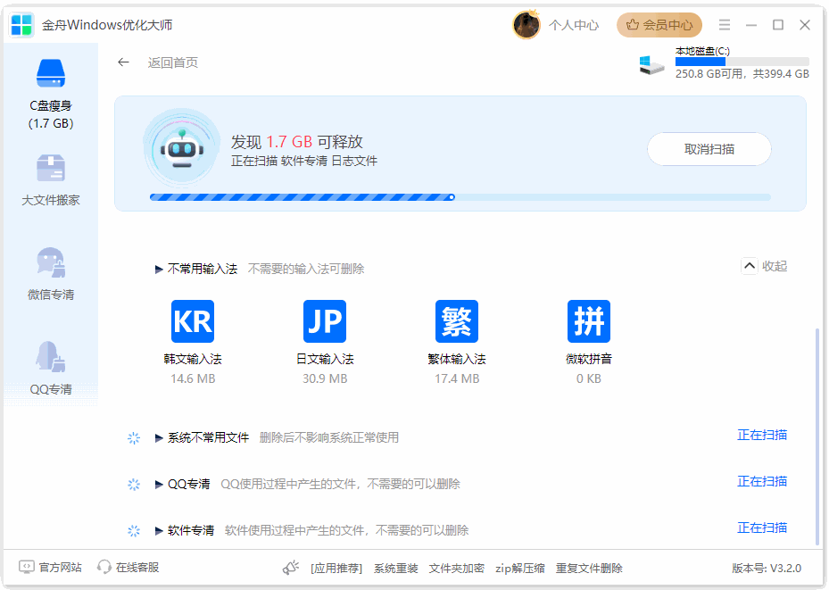Click spinner icon beside QQ专清 row
This screenshot has width=829, height=590.
tap(134, 485)
